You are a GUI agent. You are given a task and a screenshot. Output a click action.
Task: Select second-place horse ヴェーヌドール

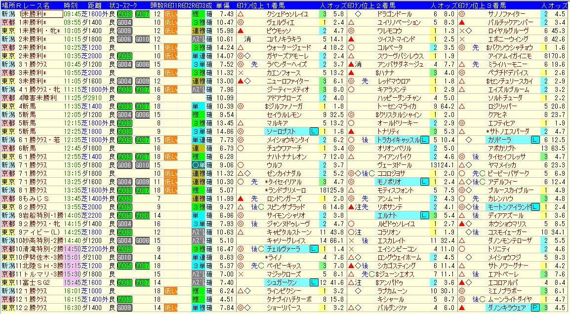(x=395, y=165)
